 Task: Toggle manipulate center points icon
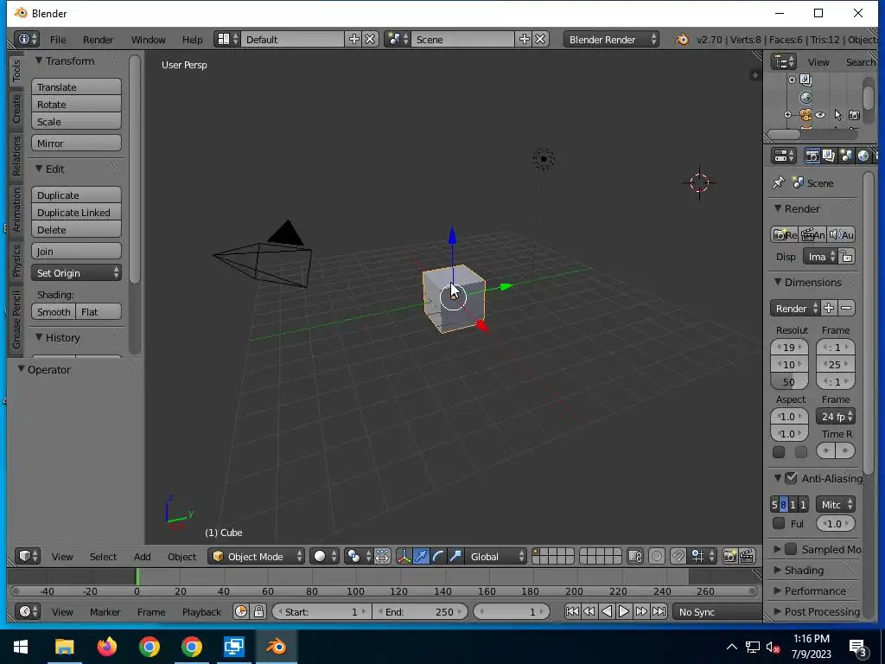point(382,556)
